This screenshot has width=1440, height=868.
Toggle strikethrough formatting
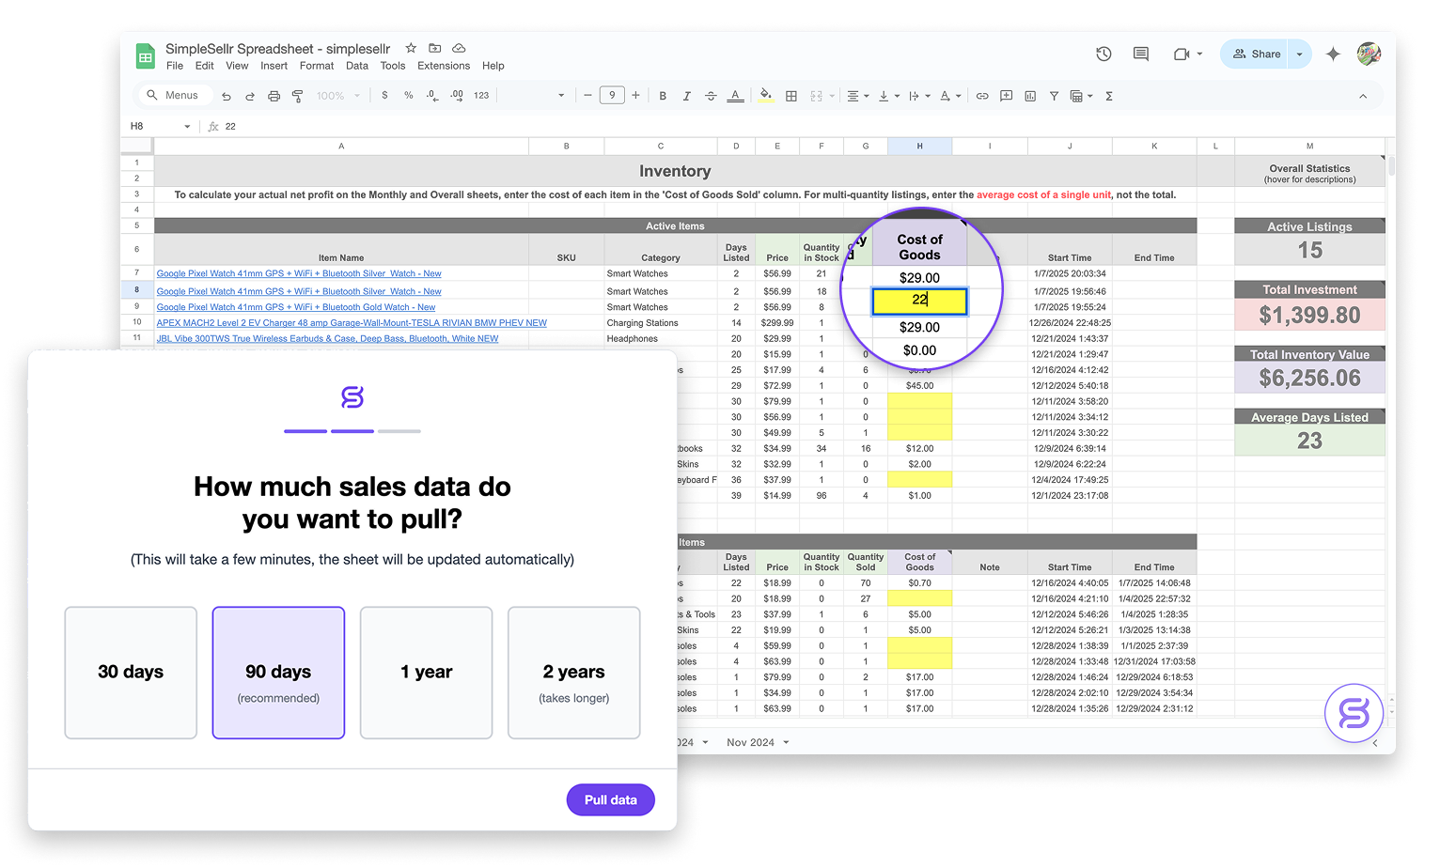click(x=711, y=96)
